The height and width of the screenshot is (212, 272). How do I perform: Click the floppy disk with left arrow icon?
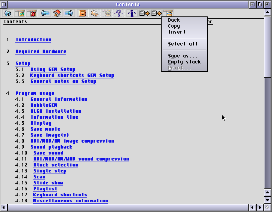[x=156, y=13]
